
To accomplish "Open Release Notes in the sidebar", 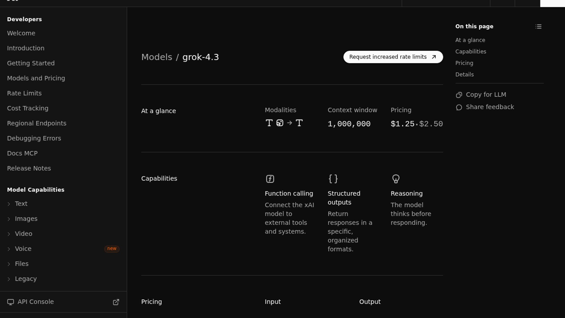I will point(29,168).
